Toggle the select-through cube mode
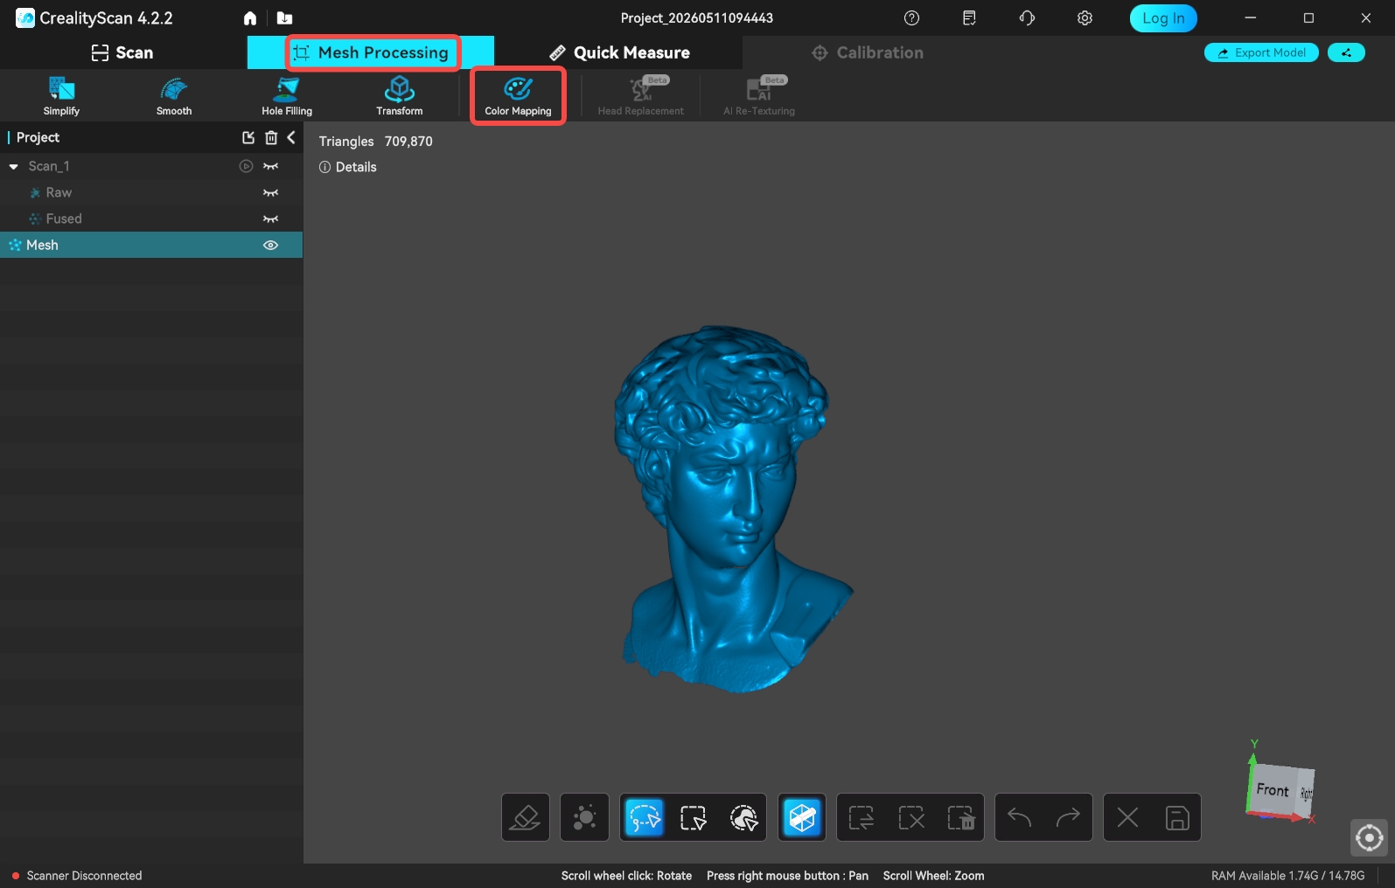1395x888 pixels. [802, 817]
